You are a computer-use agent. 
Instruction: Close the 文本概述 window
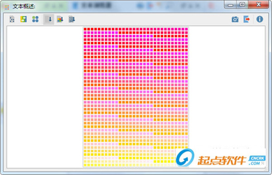click(258, 5)
